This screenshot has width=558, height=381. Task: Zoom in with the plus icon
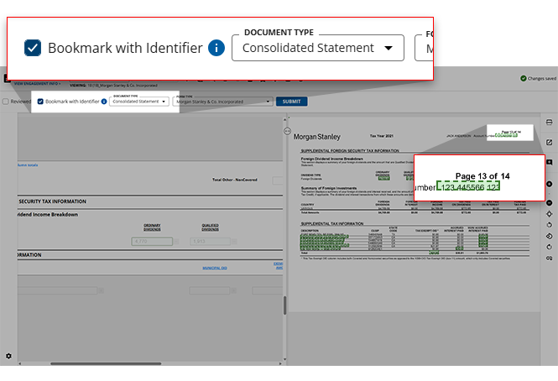(549, 184)
